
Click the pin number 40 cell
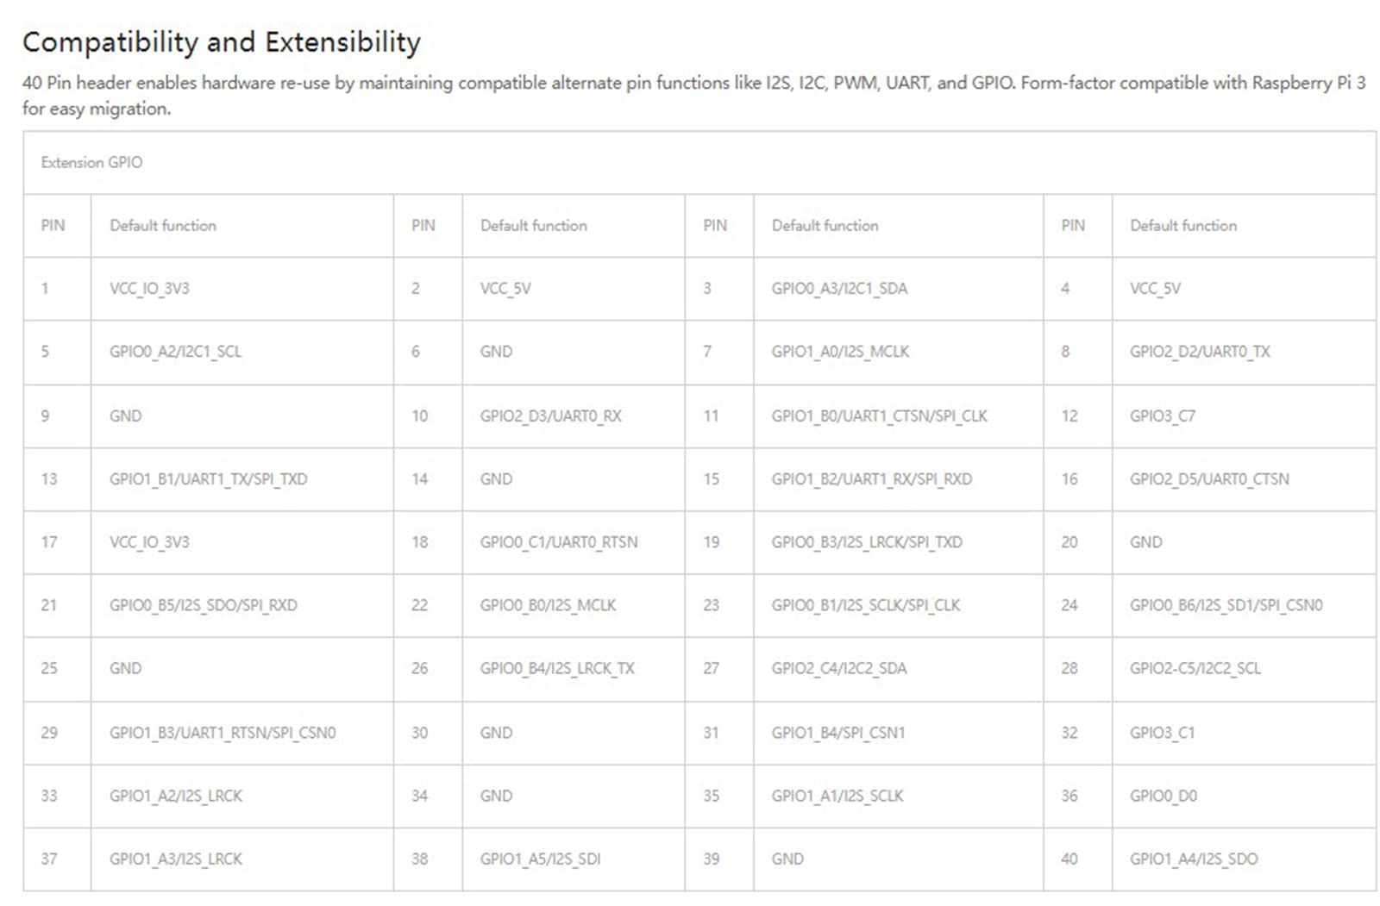[x=1069, y=859]
